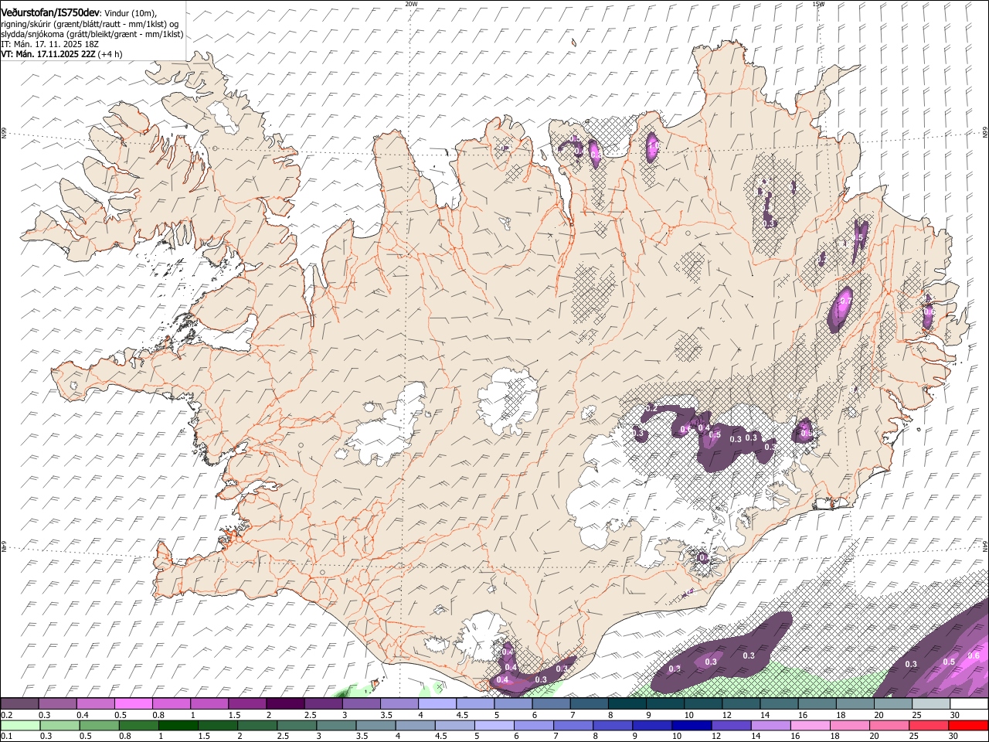Click the '20W' longitude label at top
Image resolution: width=989 pixels, height=742 pixels.
411,4
